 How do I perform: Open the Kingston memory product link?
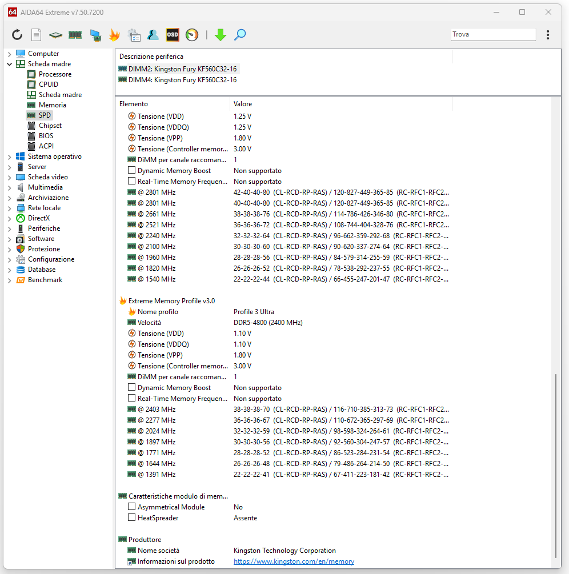click(294, 561)
